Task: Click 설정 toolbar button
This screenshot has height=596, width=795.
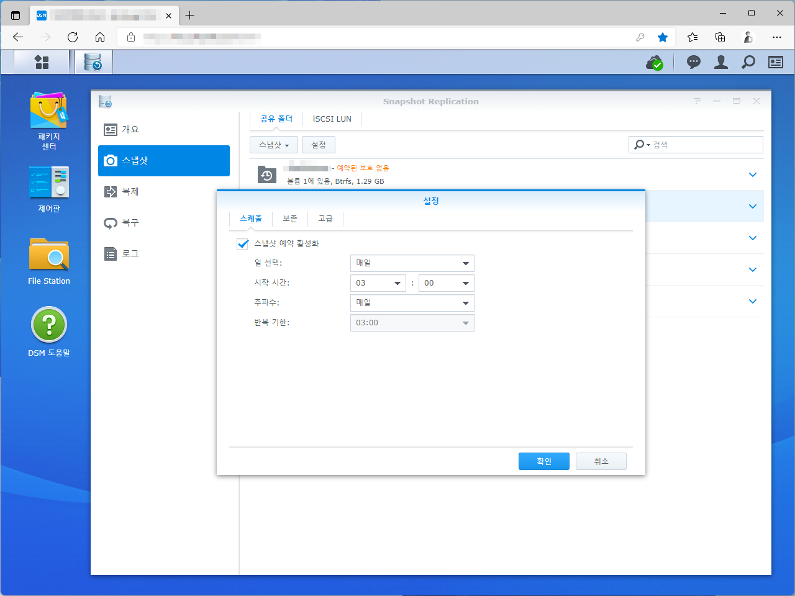Action: pos(319,145)
